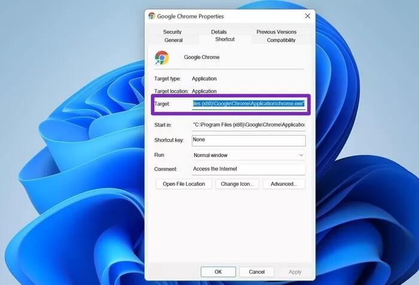The width and height of the screenshot is (419, 285).
Task: Click the Chrome icon in the title bar
Action: click(x=152, y=16)
